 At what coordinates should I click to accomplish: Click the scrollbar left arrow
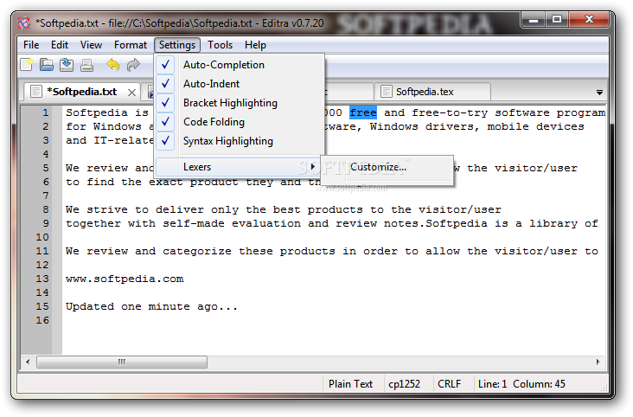point(28,362)
